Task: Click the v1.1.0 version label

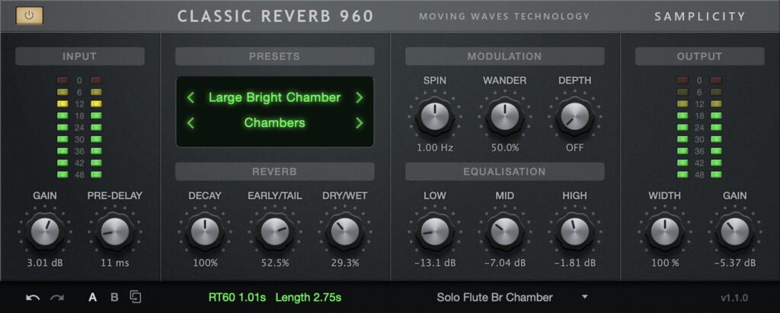Action: click(734, 298)
